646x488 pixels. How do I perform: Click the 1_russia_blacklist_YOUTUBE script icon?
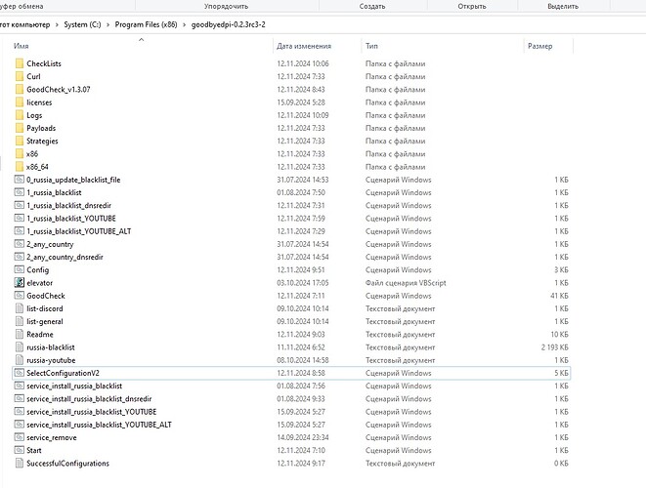click(19, 218)
